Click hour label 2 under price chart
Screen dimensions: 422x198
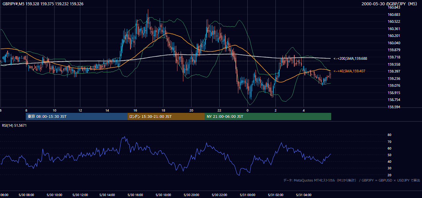pos(276,110)
